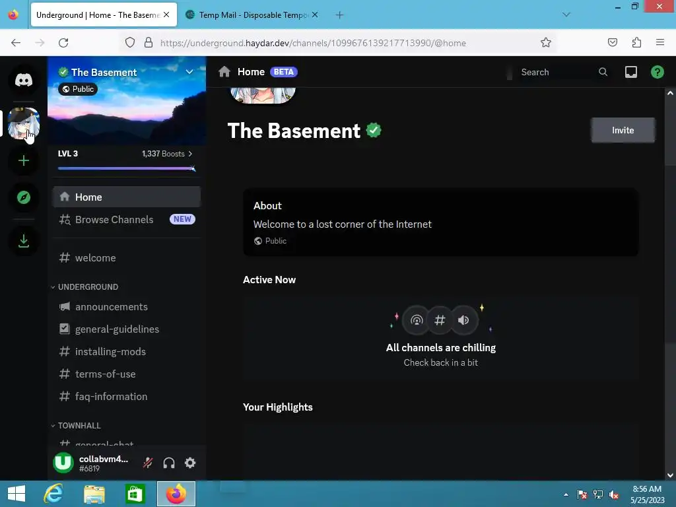The width and height of the screenshot is (676, 507).
Task: Open the inbox icon in header
Action: [630, 72]
